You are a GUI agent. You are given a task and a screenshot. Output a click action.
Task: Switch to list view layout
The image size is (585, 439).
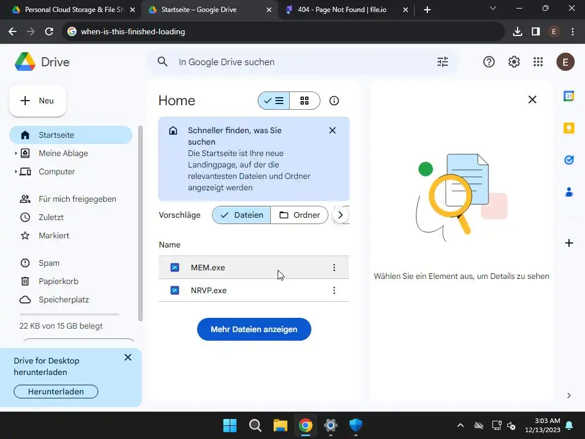click(x=274, y=101)
